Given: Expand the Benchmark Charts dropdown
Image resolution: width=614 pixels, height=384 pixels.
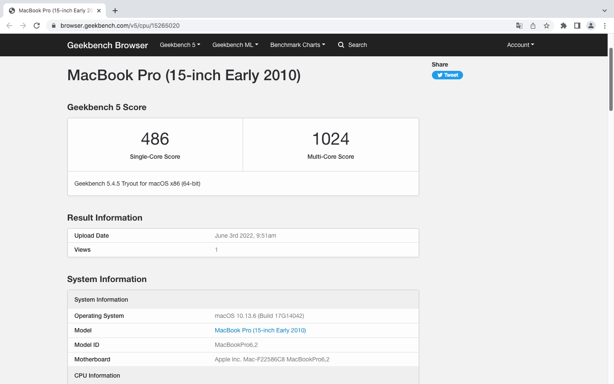Looking at the screenshot, I should [298, 45].
